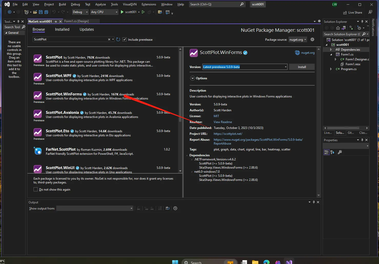Screen dimensions: 379x264
Task: Click the Search (Ctrl+Q) box
Action: tap(217, 4)
